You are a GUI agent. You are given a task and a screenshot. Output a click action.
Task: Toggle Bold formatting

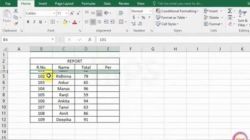[x=28, y=22]
